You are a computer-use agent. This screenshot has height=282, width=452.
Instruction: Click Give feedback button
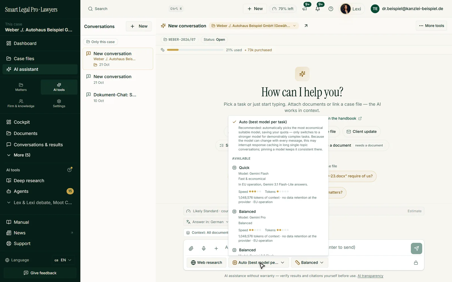(x=40, y=273)
